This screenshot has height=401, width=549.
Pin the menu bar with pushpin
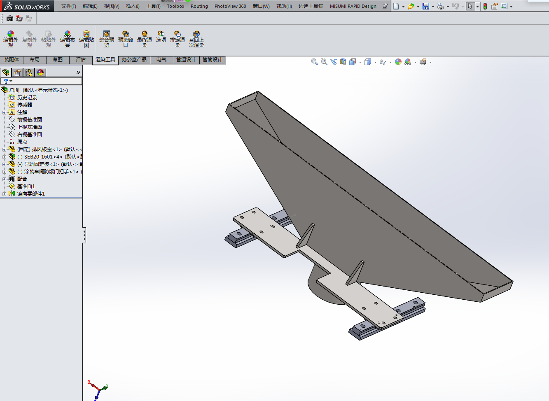click(x=385, y=6)
